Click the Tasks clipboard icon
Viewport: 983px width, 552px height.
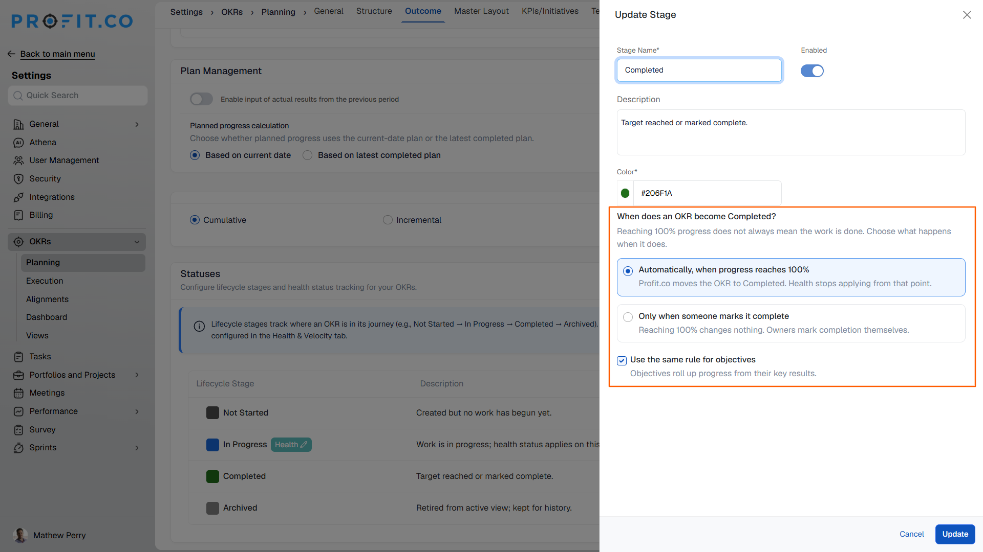click(18, 357)
